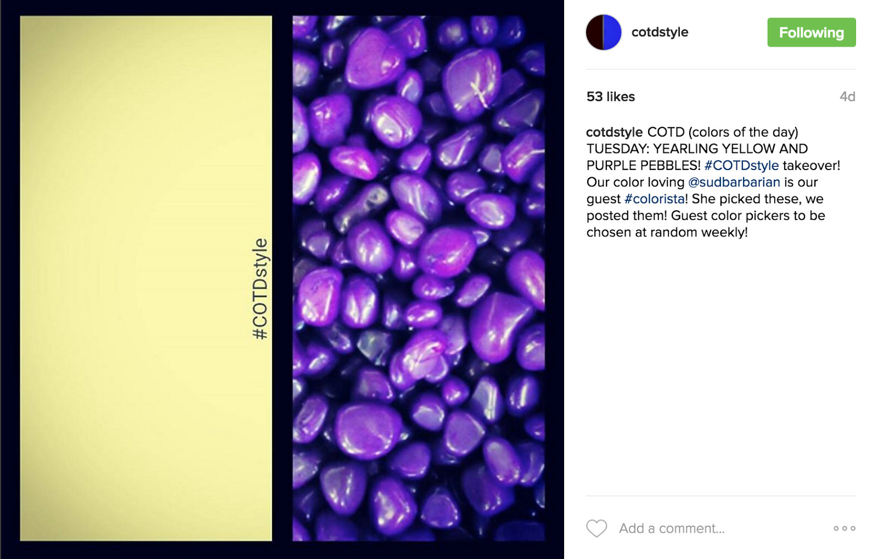Click the large bright pebble near top of photo
Screen dimensions: 878x559
[x=472, y=82]
